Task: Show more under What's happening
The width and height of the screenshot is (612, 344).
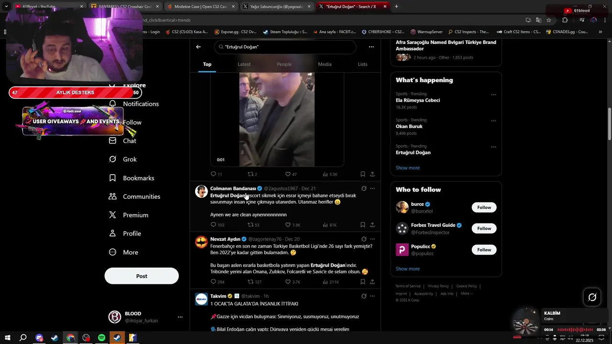Action: point(408,168)
